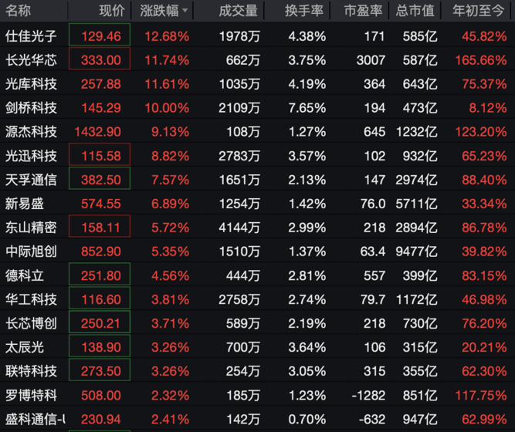Sort by the 总市值 column header
This screenshot has height=432, width=515.
(415, 11)
